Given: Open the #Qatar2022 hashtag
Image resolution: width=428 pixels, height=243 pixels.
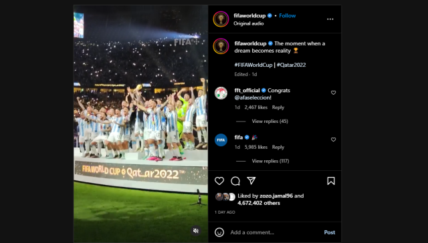Looking at the screenshot, I should point(292,65).
